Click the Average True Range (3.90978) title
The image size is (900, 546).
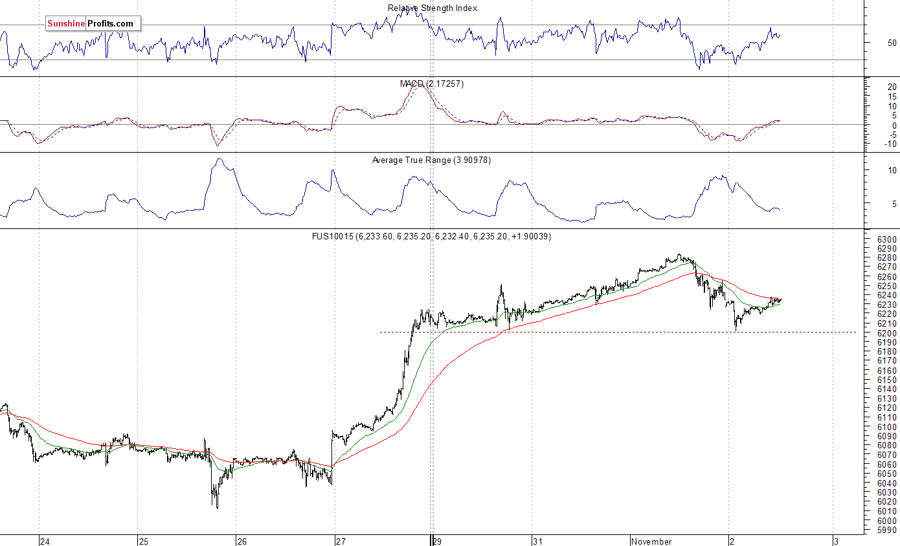pos(431,160)
